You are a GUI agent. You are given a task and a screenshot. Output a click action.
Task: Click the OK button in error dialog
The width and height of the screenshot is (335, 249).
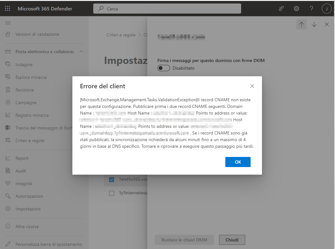pos(238,162)
